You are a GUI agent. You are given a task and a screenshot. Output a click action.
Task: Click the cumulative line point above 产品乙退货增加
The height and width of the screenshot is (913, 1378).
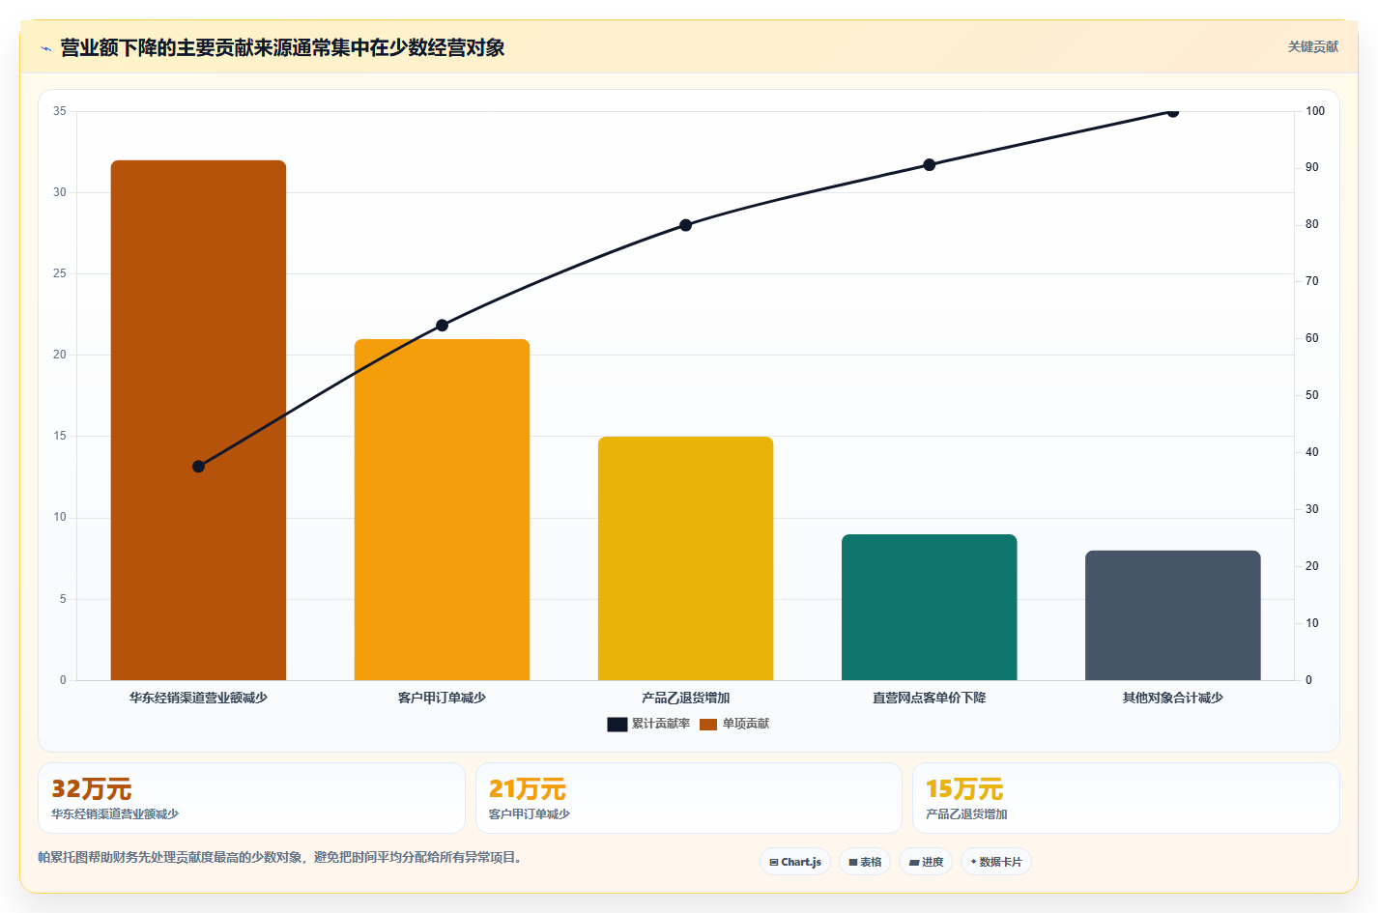[685, 225]
